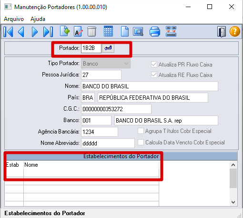Add new portador record icon

pos(65,31)
